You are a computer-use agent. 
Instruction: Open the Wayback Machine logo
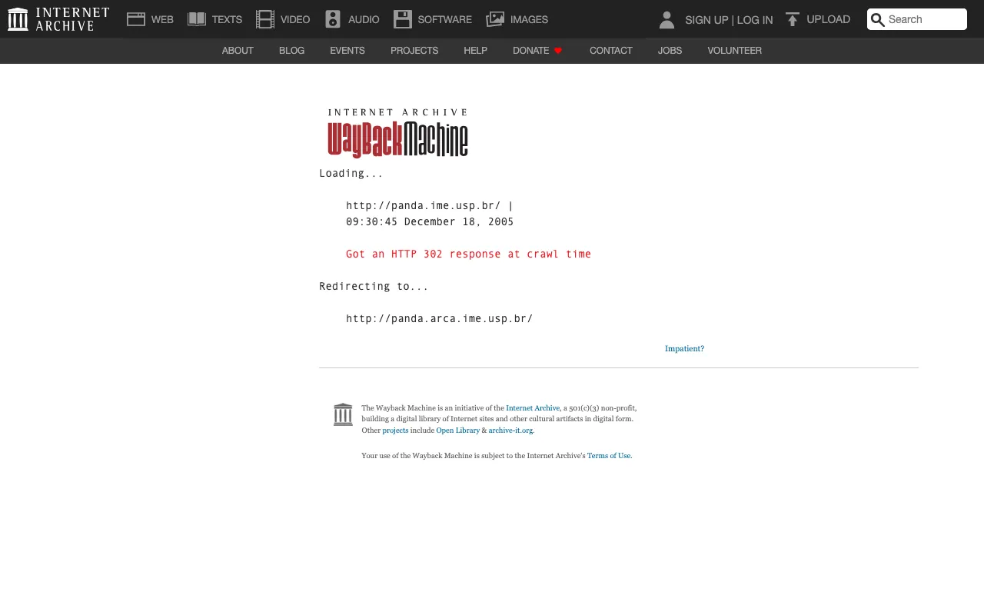(x=397, y=133)
